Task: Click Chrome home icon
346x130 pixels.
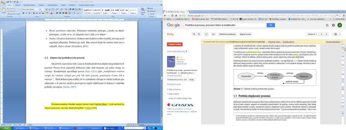Action: pos(176,15)
